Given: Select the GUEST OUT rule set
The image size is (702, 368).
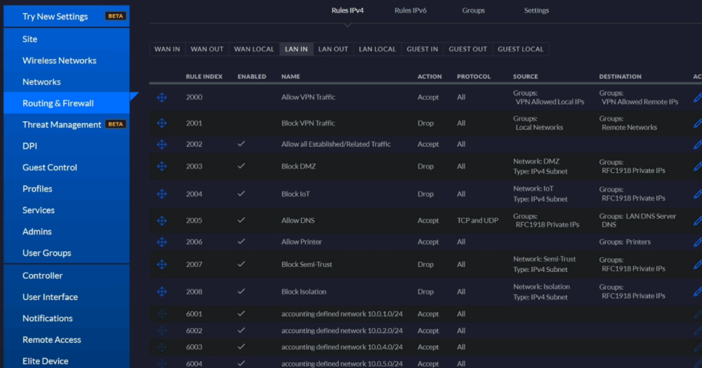Looking at the screenshot, I should tap(468, 49).
